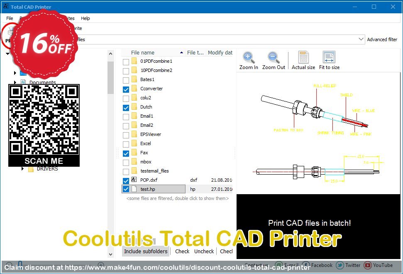This screenshot has height=274, width=403.
Task: Toggle the Include subfolders button
Action: tap(146, 251)
